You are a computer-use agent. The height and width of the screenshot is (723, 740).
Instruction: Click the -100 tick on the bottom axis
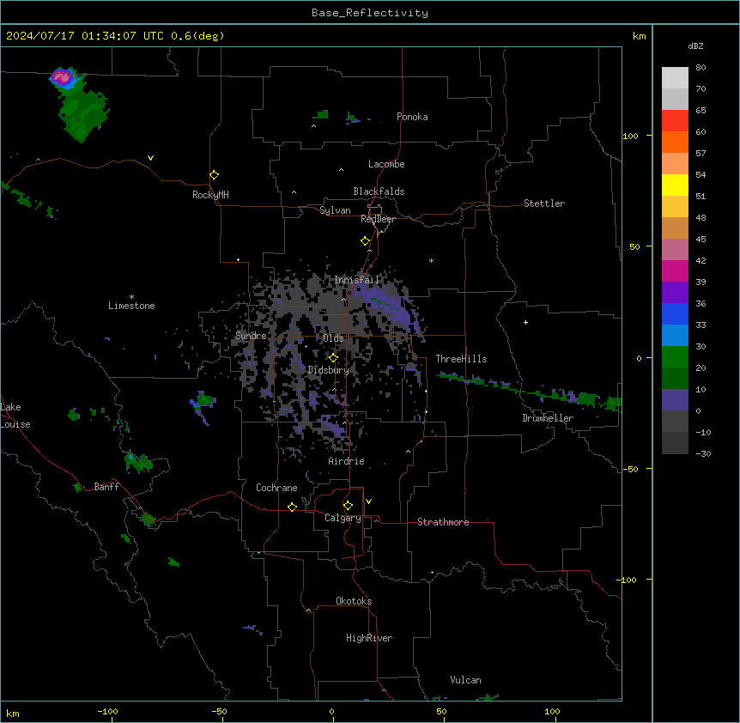click(107, 712)
